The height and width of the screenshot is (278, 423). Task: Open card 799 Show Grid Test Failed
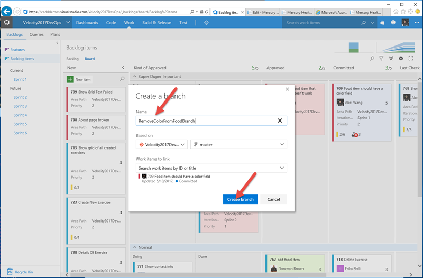click(96, 99)
